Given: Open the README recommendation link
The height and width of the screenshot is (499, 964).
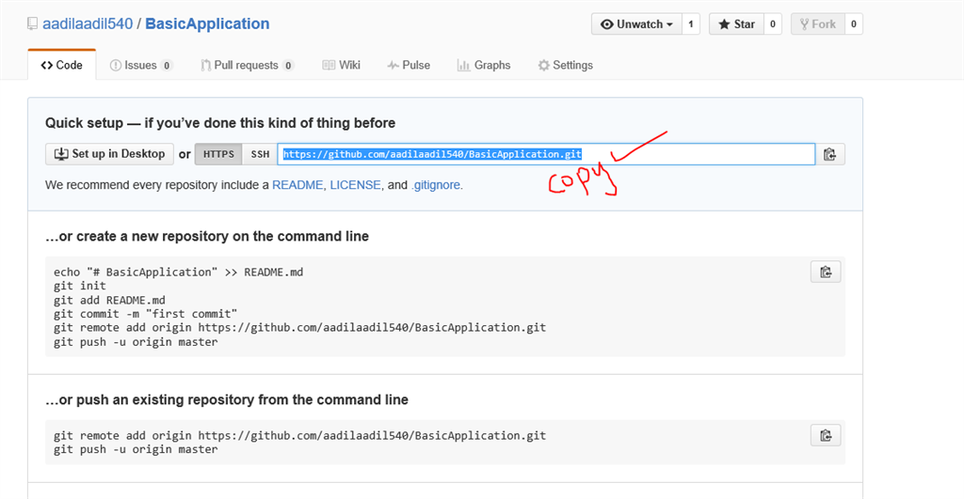Looking at the screenshot, I should click(x=297, y=185).
